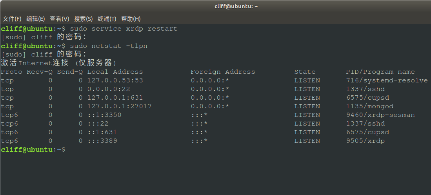431x195 pixels.
Task: Click the 激活Internet连接 header line
Action: point(59,63)
